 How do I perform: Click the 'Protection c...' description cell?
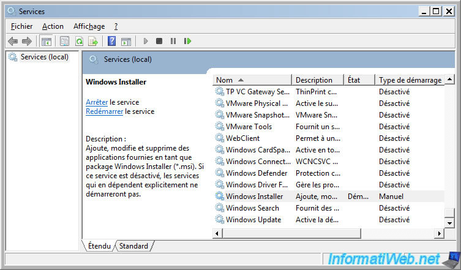point(318,173)
